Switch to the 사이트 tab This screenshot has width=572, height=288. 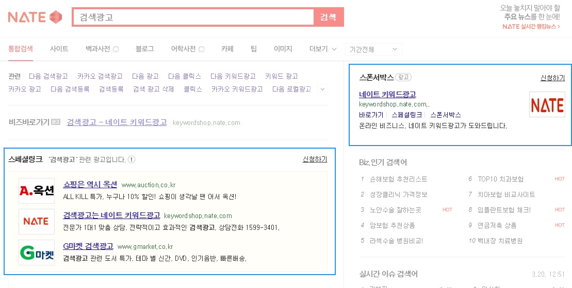point(59,49)
